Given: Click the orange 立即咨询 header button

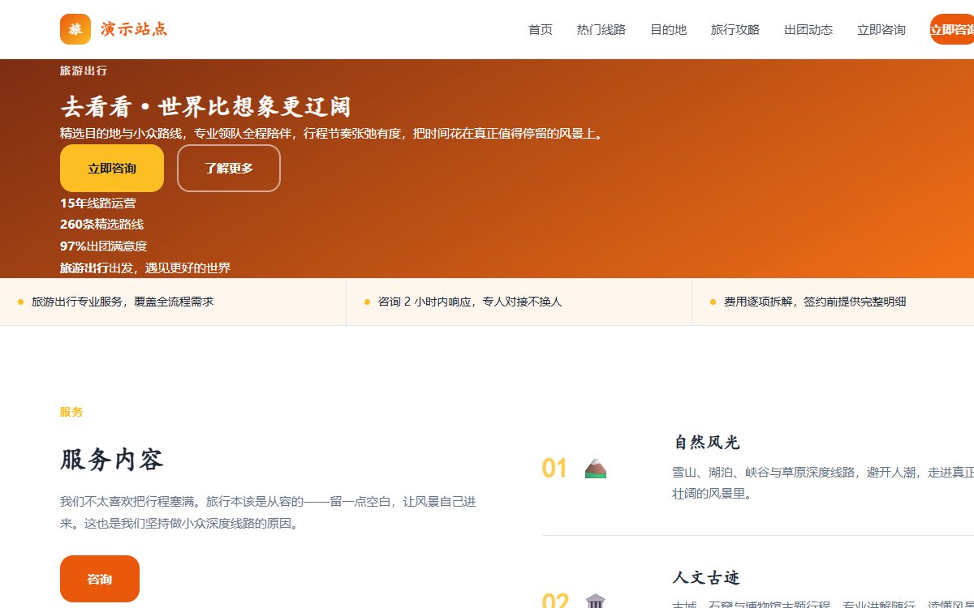Looking at the screenshot, I should pyautogui.click(x=952, y=29).
